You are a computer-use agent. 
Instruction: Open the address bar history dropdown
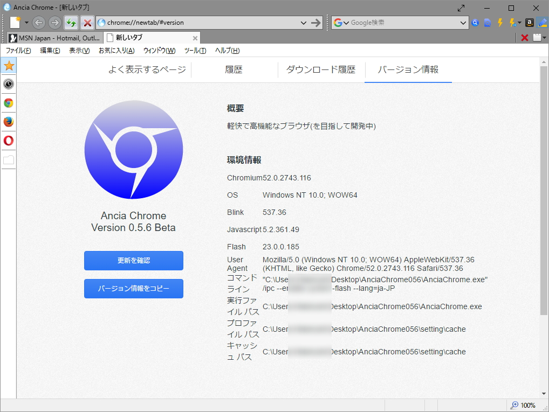pyautogui.click(x=305, y=23)
